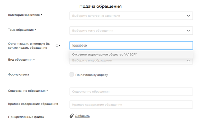This screenshot has height=126, width=201.
Task: Click the 'Категория заявителя' field label
Action: tap(24, 15)
